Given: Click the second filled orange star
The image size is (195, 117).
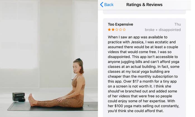Looking at the screenshot, I should 113,30.
